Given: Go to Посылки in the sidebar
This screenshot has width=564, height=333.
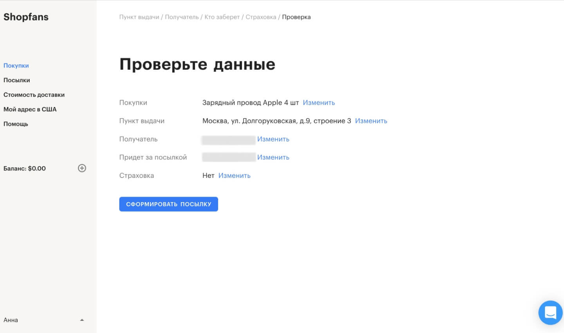Looking at the screenshot, I should (17, 80).
